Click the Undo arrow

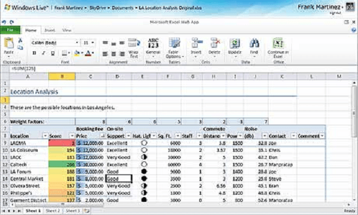4,22
